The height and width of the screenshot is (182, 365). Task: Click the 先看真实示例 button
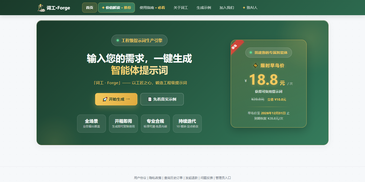tap(162, 99)
